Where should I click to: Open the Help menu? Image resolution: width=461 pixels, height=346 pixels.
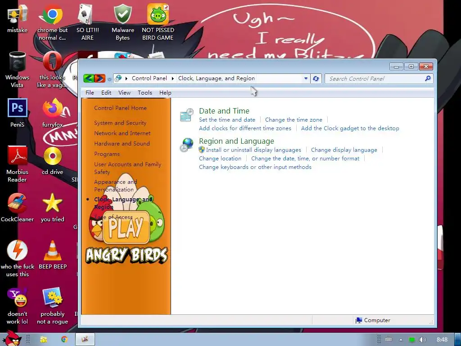click(165, 93)
